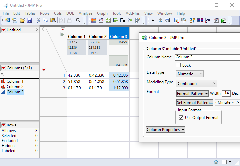Screen dimensions: 240x166
Task: Click the Concatenate tables icon
Action: (x=207, y=20)
